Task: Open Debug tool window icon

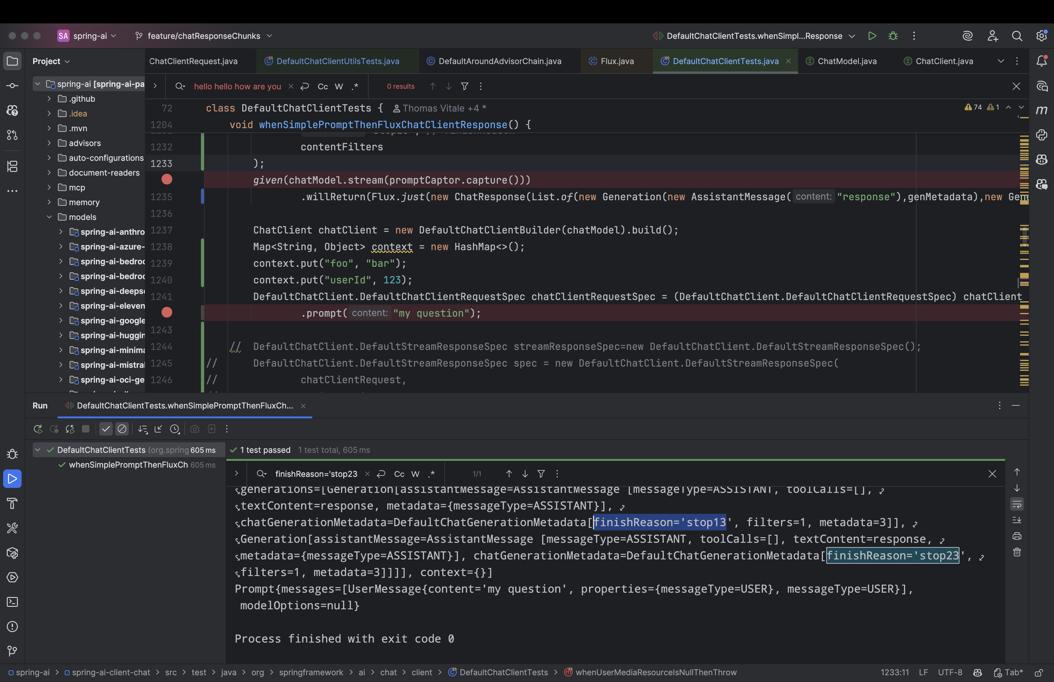Action: coord(12,454)
